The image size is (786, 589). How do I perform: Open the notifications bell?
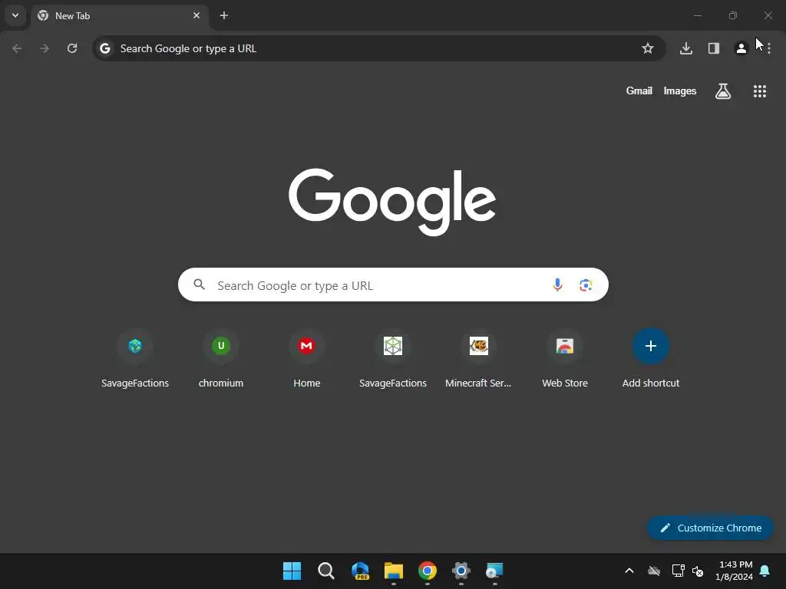point(765,571)
